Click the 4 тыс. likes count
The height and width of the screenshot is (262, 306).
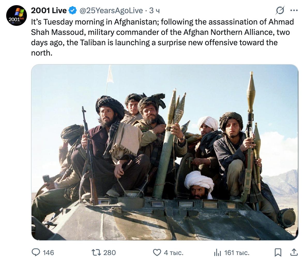point(173,253)
